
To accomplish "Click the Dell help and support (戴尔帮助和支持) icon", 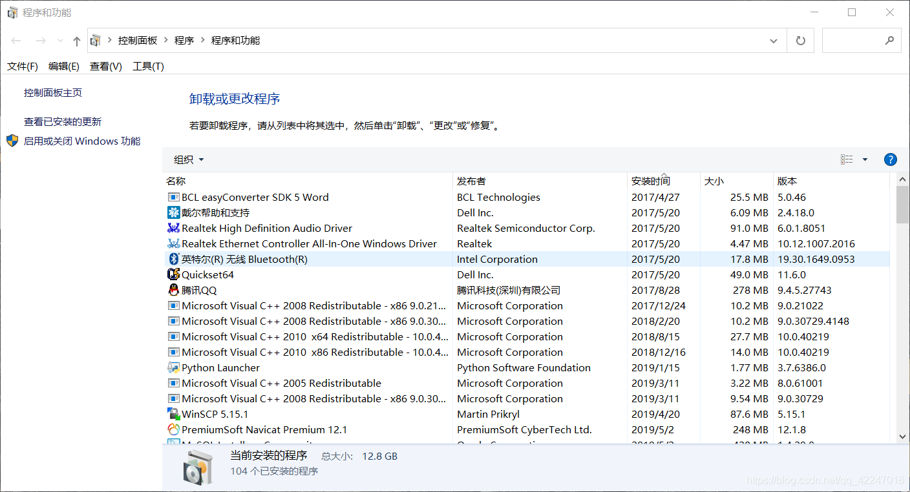I will (173, 213).
